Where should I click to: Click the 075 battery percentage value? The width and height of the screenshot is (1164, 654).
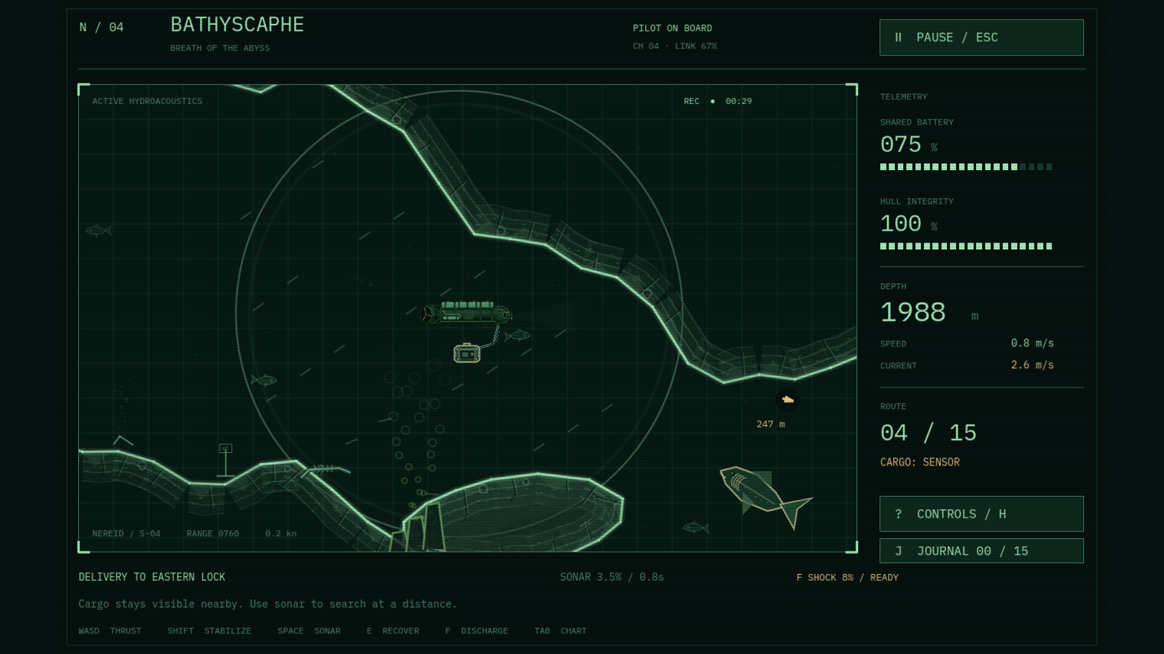901,145
